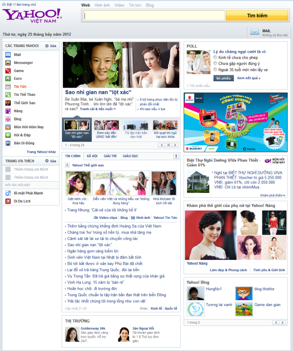The image size is (293, 351).
Task: Open the Hỏi & Đáp icon
Action: pos(8,135)
